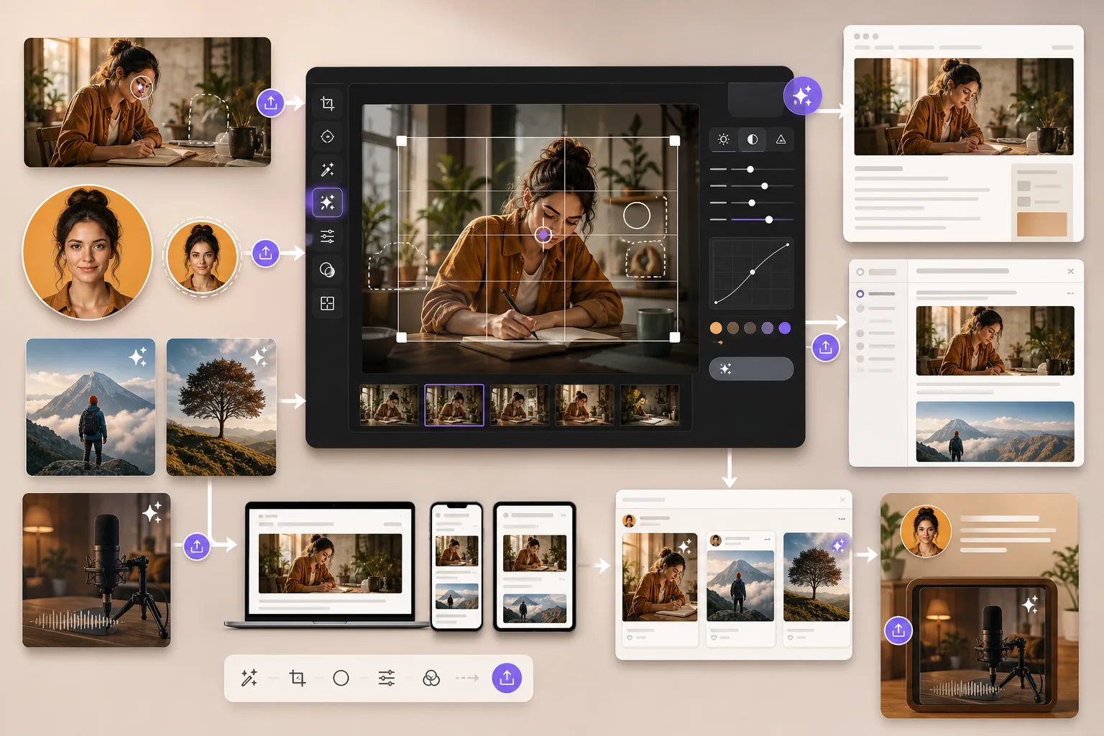The image size is (1104, 736).
Task: Select the first filmstrip thumbnail
Action: [x=389, y=405]
